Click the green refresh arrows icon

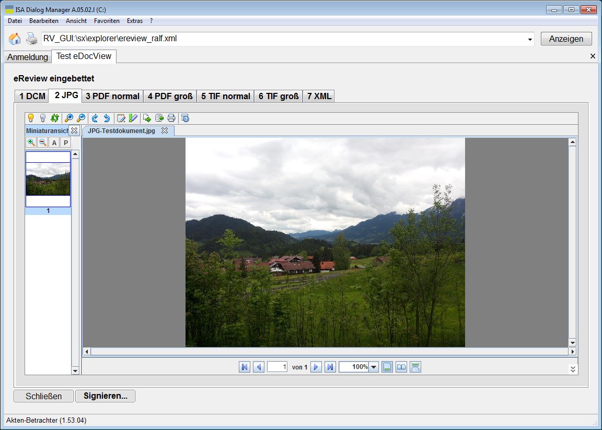pos(54,118)
